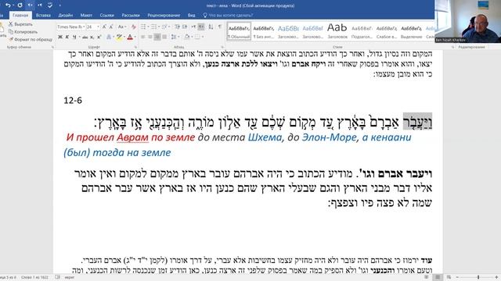
Task: Cut selection with Вырезать
Action: click(x=20, y=24)
